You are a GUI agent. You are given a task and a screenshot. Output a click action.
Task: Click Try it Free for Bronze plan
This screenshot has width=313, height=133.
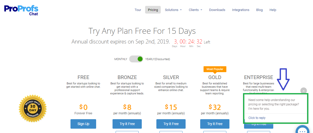(127, 124)
